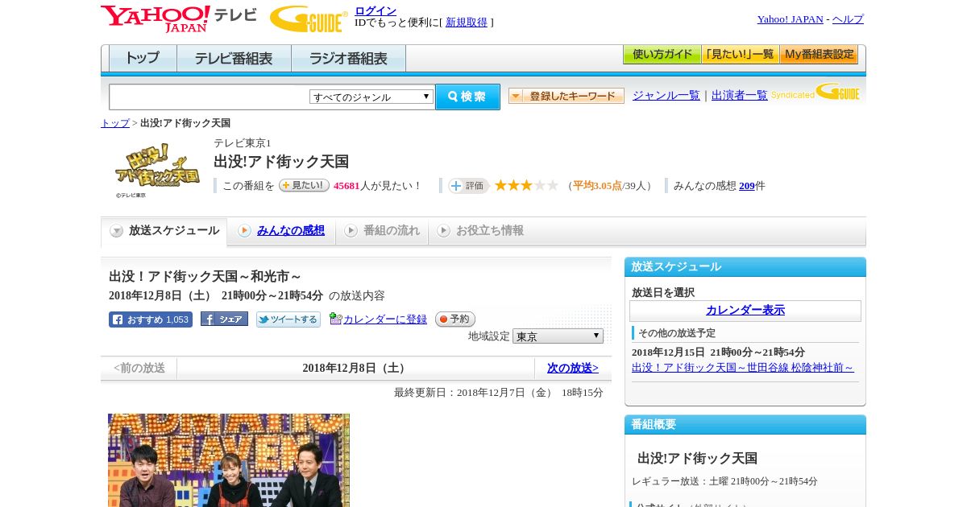The height and width of the screenshot is (507, 967).
Task: Click the 使い方ガイド button
Action: click(662, 55)
